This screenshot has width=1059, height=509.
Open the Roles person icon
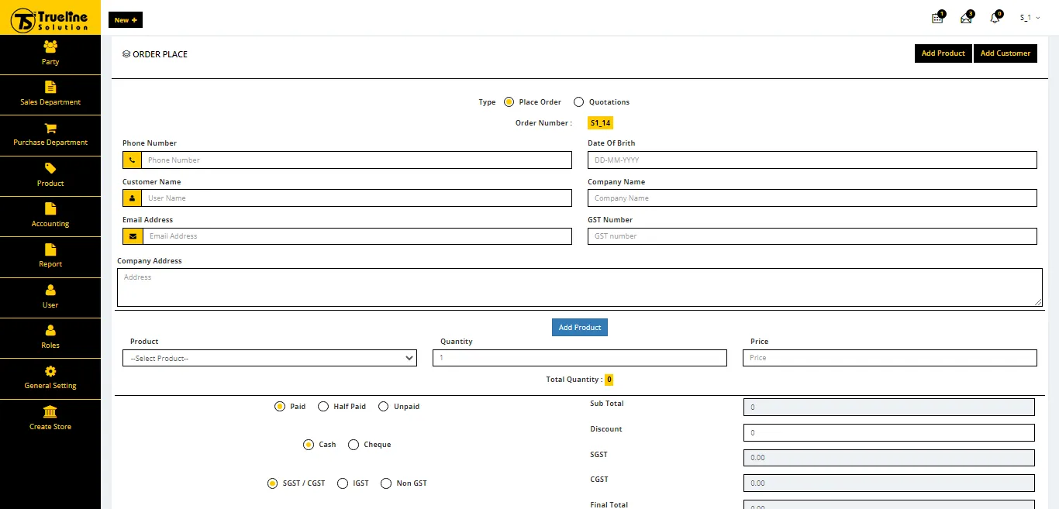coord(50,330)
